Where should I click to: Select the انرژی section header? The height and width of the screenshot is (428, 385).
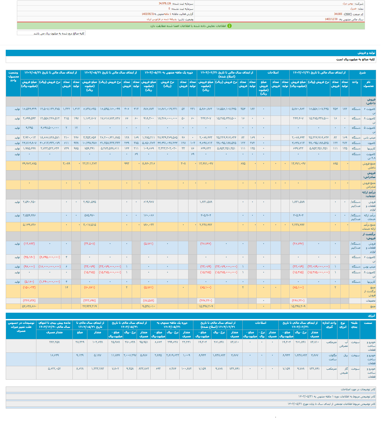click(x=371, y=316)
